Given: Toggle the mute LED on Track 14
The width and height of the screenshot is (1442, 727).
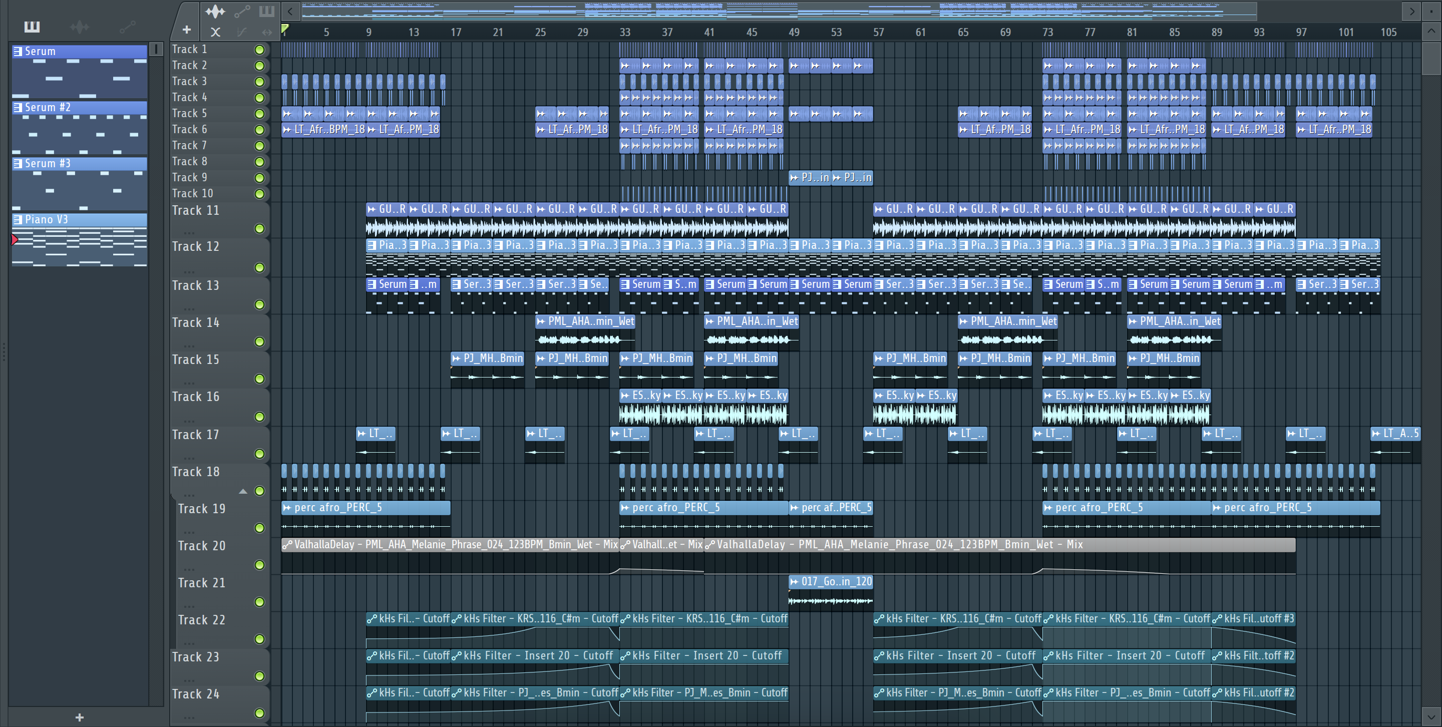Looking at the screenshot, I should tap(259, 341).
